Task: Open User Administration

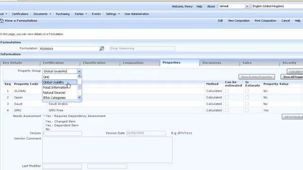Action: (x=137, y=14)
